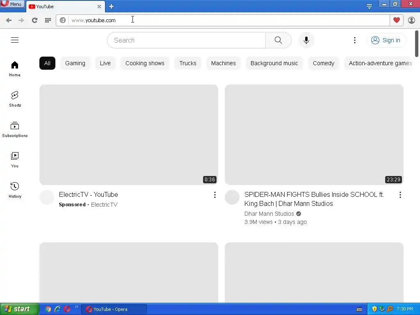
Task: Open Shorts in sidebar
Action: (x=15, y=99)
